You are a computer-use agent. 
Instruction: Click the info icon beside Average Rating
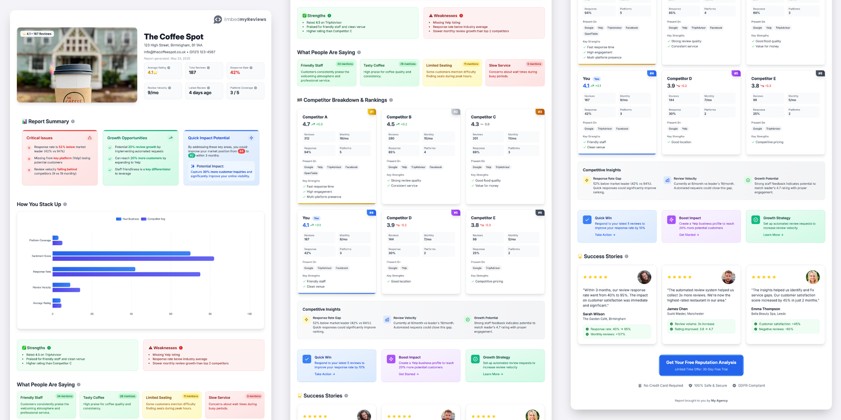168,68
